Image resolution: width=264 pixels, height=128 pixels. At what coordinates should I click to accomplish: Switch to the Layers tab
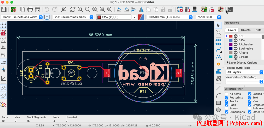point(232,30)
